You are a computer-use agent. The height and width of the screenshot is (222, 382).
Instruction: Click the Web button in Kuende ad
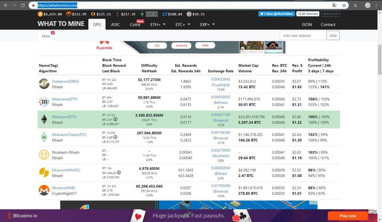pos(205,45)
